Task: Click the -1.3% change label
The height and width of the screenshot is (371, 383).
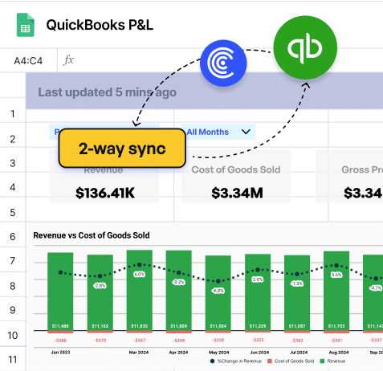Action: click(x=297, y=283)
